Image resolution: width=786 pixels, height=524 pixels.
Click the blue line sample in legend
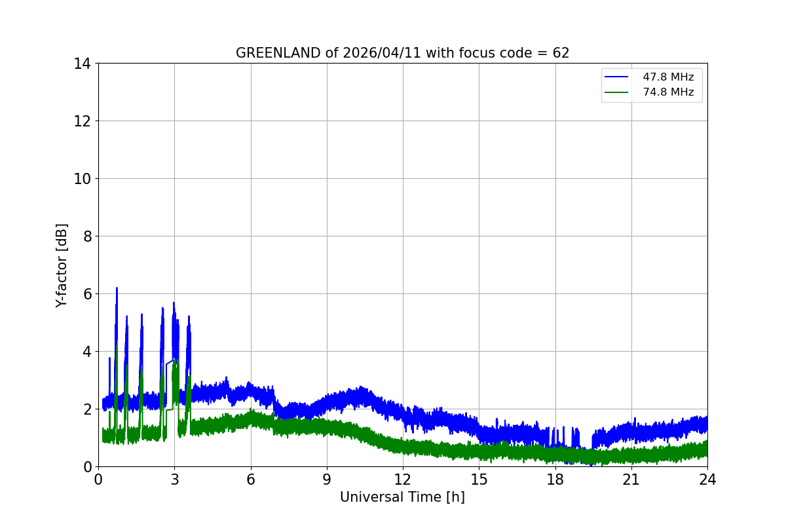(616, 77)
